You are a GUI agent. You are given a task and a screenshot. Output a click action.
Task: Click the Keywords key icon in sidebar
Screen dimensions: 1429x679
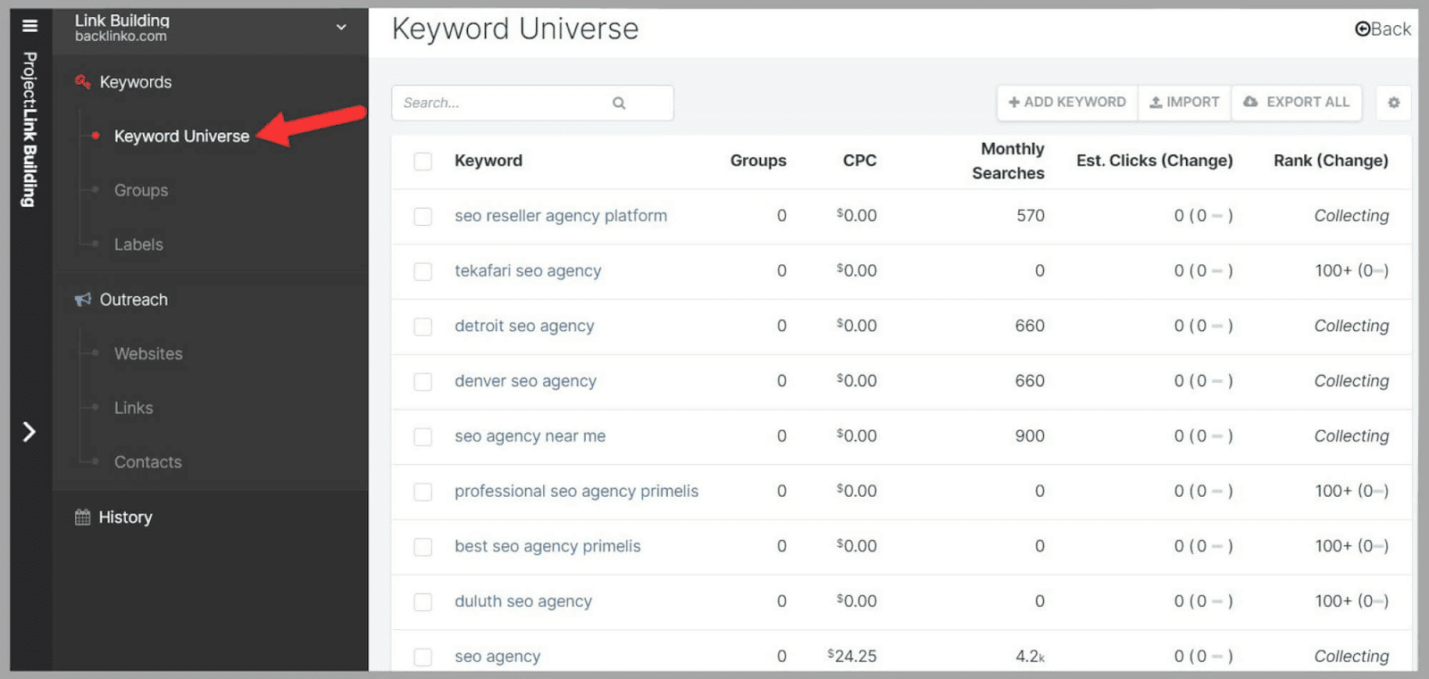83,82
